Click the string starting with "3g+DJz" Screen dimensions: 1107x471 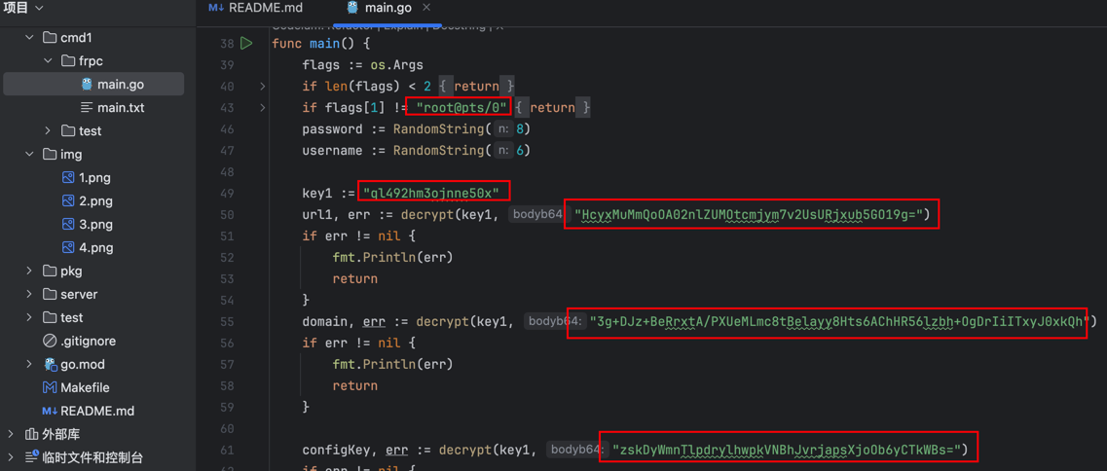840,321
